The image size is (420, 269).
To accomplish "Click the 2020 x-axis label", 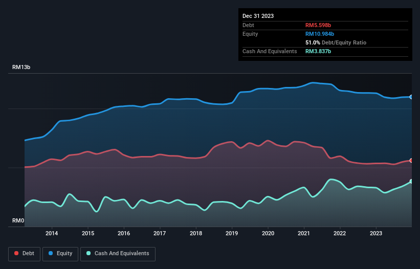I will (x=268, y=233).
